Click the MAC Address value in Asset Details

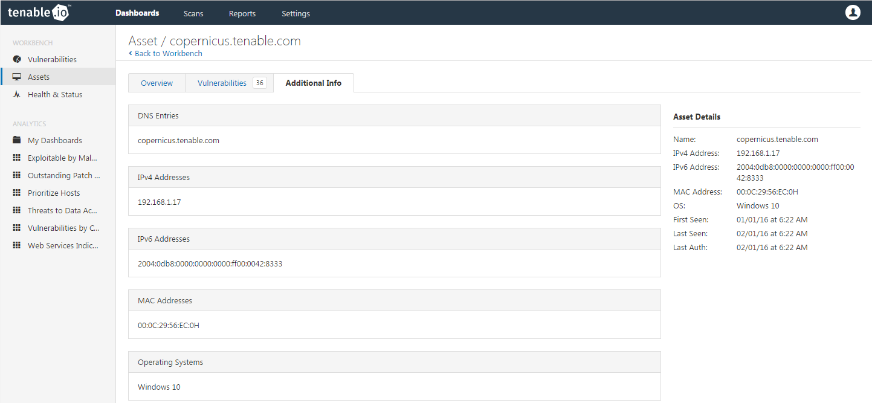(x=767, y=192)
